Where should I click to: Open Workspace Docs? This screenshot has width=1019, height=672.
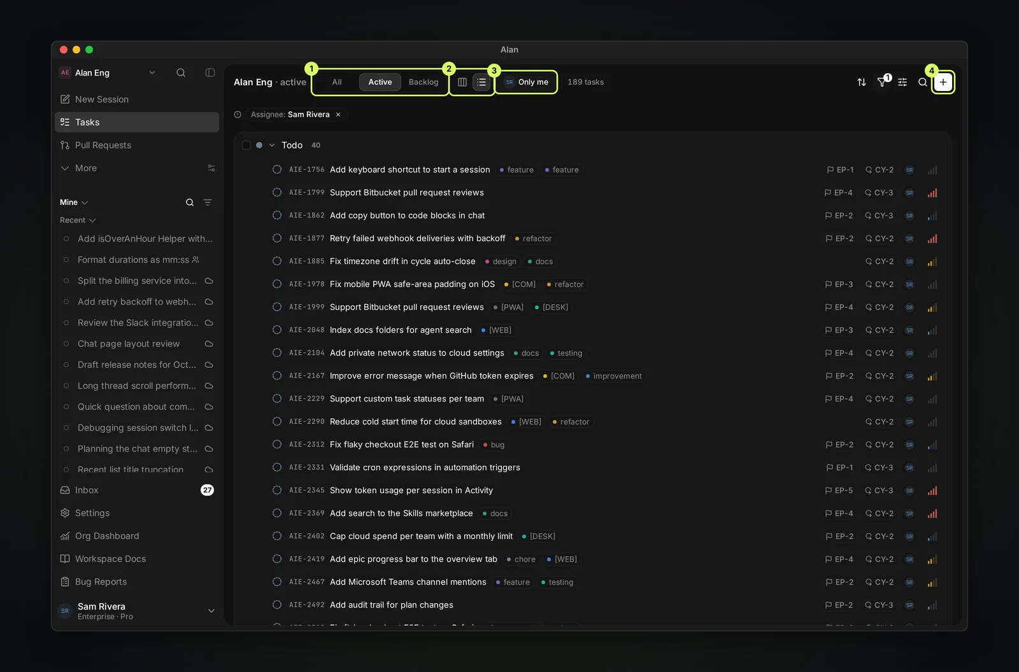pyautogui.click(x=137, y=559)
